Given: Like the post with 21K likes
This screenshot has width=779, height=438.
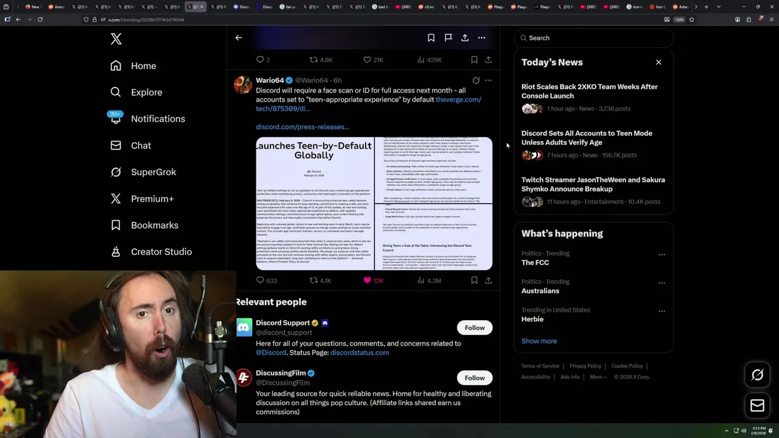Looking at the screenshot, I should 373,60.
